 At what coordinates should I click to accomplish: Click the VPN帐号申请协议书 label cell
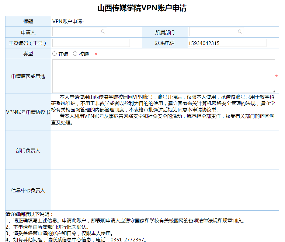coord(28,112)
